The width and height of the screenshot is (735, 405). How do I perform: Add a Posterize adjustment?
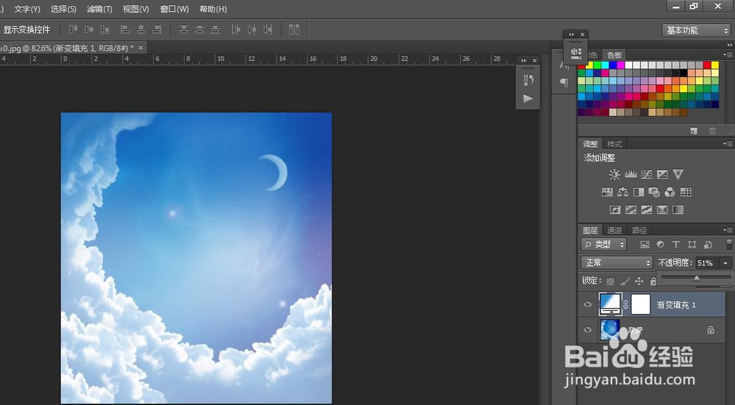tap(631, 209)
